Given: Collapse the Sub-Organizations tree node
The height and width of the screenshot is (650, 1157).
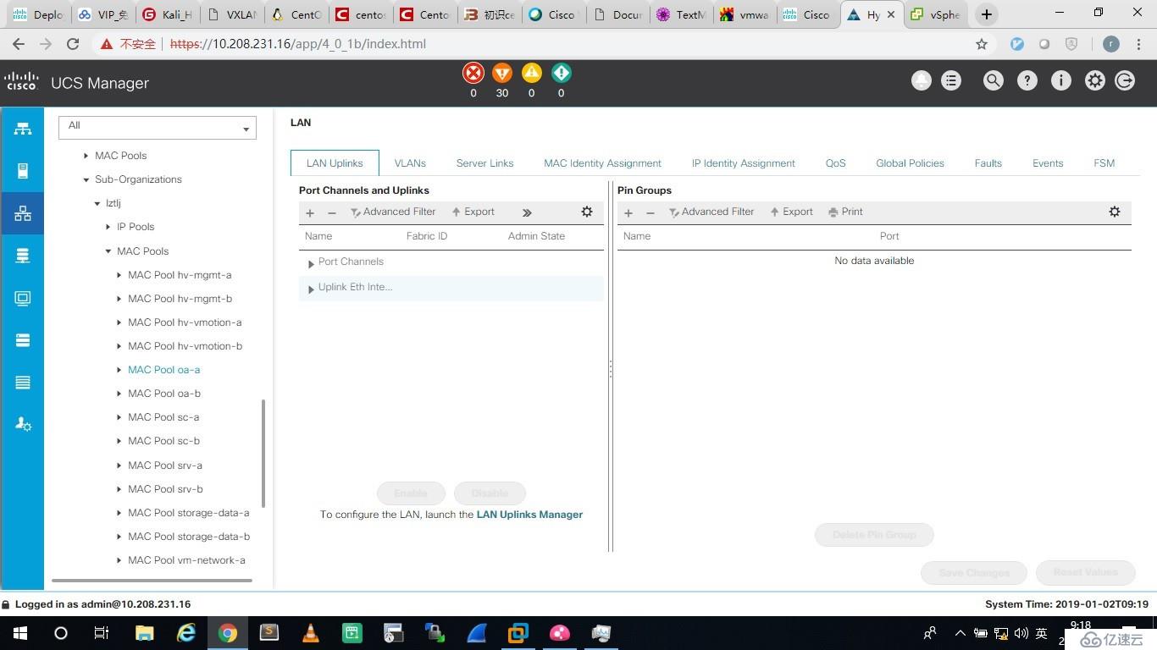Looking at the screenshot, I should (x=86, y=179).
